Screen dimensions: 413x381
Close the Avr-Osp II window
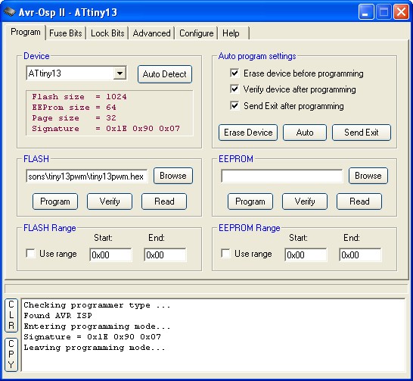click(x=401, y=12)
